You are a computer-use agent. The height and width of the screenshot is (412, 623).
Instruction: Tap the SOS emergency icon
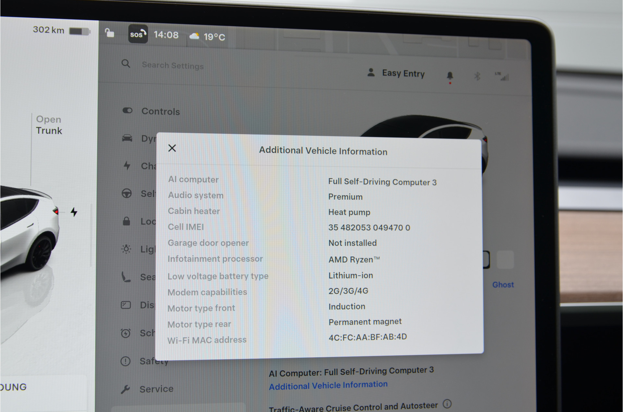138,34
